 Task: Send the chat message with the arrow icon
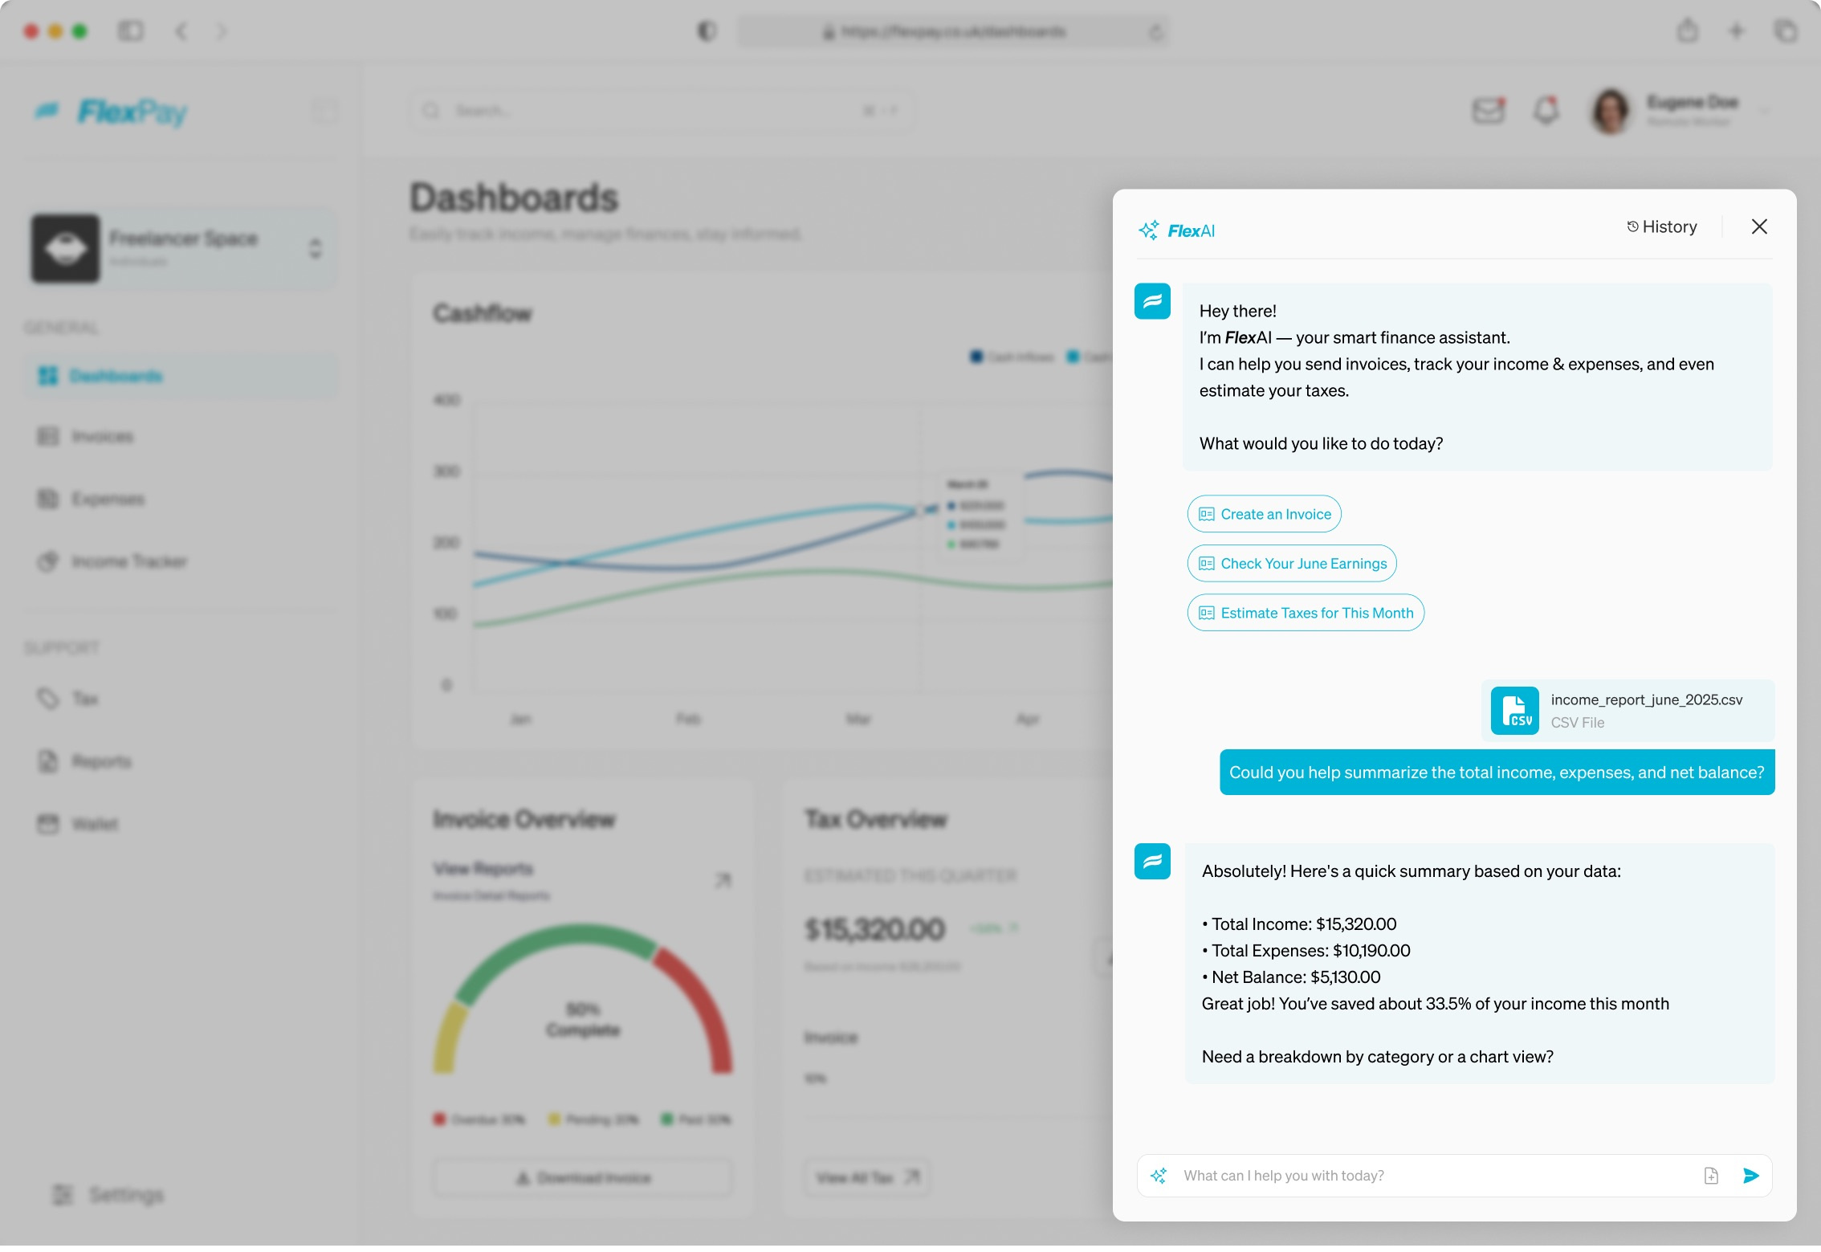tap(1750, 1176)
